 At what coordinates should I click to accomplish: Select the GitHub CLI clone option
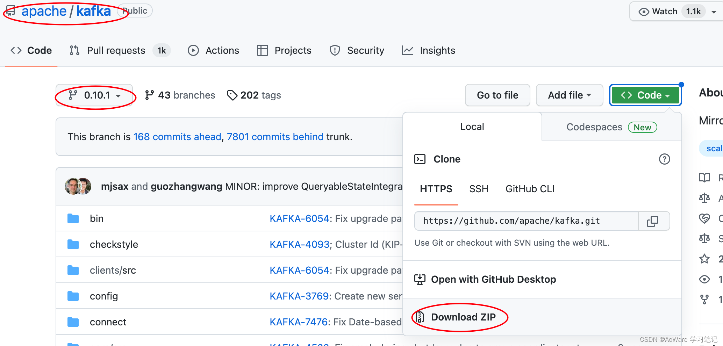pyautogui.click(x=530, y=189)
